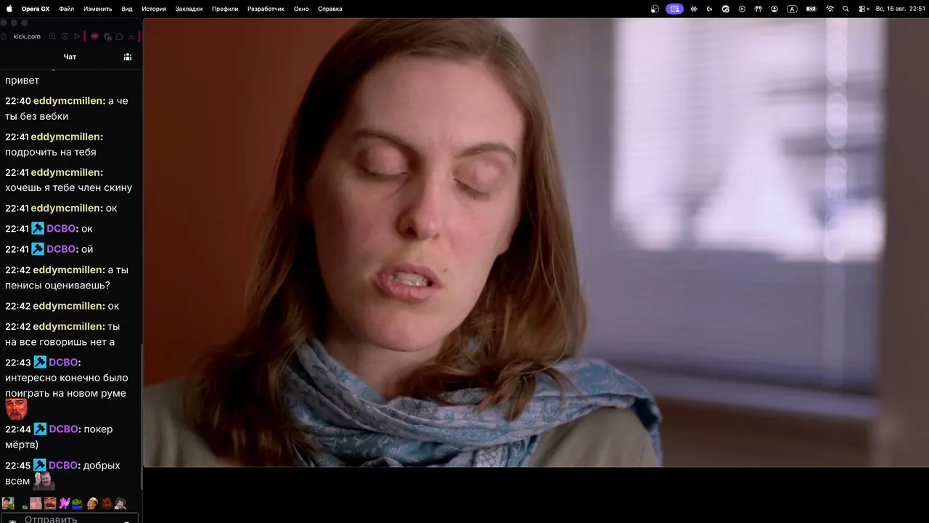
Task: Open the Apple menu
Action: (x=9, y=9)
